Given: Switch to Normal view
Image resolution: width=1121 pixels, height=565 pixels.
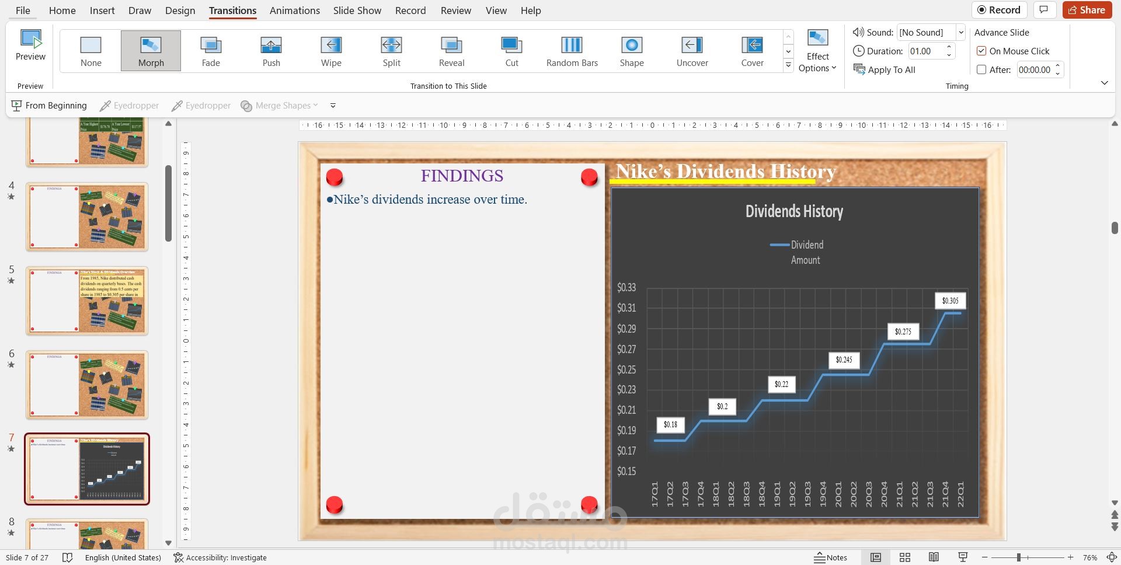Looking at the screenshot, I should click(876, 557).
